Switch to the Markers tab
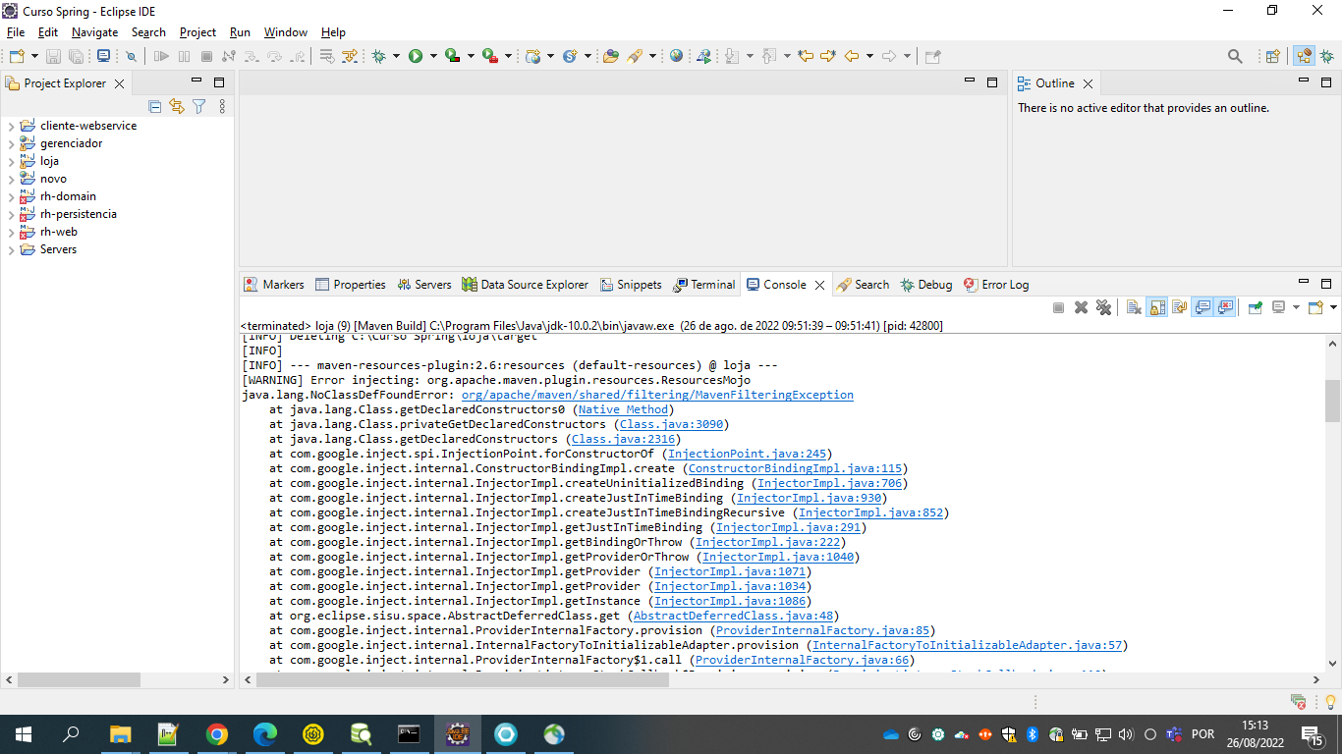This screenshot has height=754, width=1342. (274, 285)
